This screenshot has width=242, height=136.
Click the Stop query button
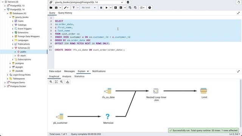click(x=101, y=8)
